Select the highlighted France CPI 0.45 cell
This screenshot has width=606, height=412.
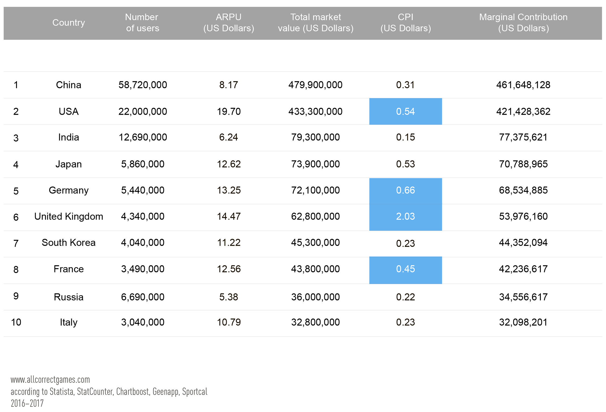click(x=405, y=270)
